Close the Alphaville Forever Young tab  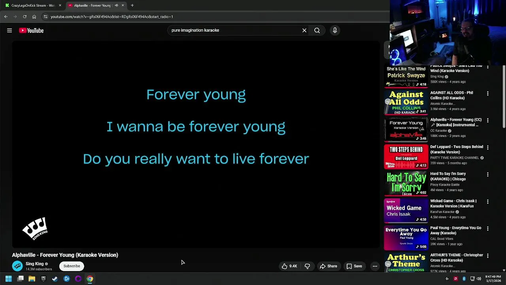click(123, 6)
